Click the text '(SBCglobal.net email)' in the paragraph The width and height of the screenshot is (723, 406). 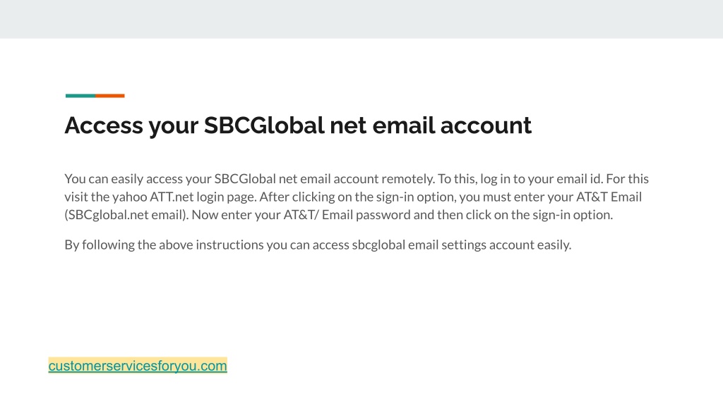126,214
